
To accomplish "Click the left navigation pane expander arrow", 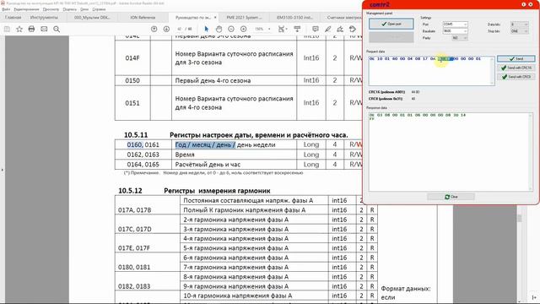I will 2,170.
